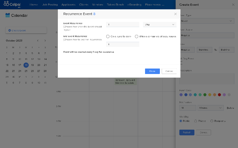Select October 14 in mini calendar
The image size is (238, 148).
[45, 59]
